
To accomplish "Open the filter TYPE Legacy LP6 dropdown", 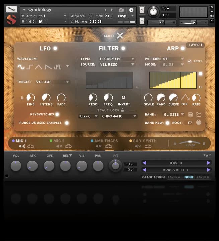I will click(x=117, y=59).
